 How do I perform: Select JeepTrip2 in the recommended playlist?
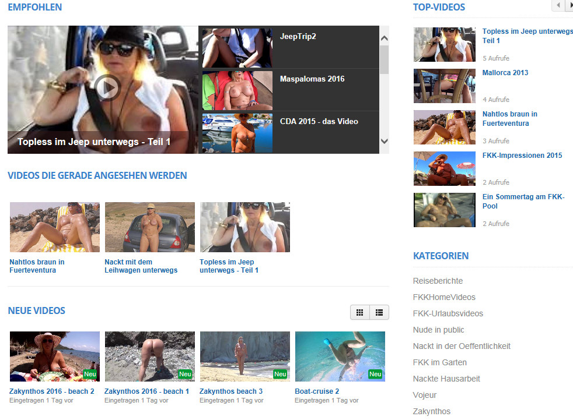coord(298,37)
